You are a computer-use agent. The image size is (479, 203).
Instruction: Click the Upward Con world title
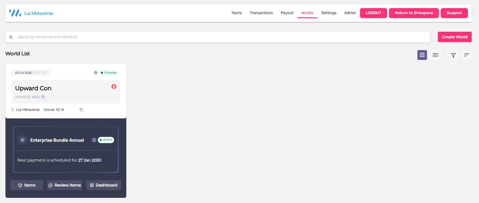coord(33,88)
